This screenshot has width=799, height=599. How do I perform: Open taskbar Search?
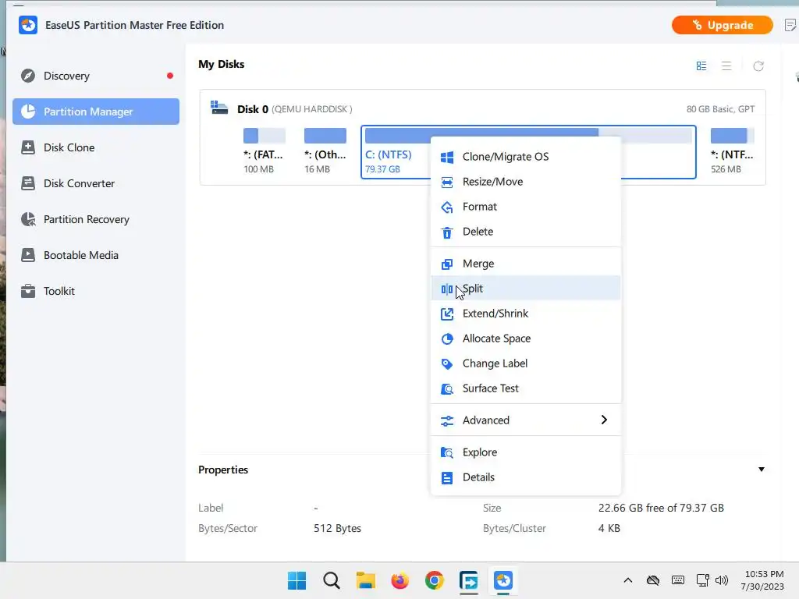pyautogui.click(x=331, y=580)
